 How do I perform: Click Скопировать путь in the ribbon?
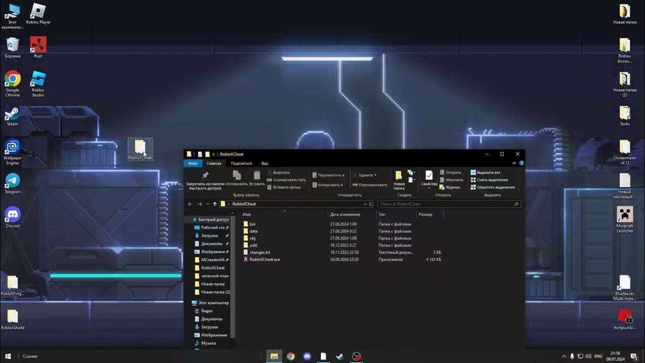coord(286,180)
